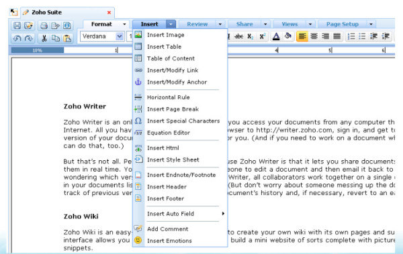The width and height of the screenshot is (403, 254).
Task: Select Table of Content menu item
Action: (x=180, y=58)
